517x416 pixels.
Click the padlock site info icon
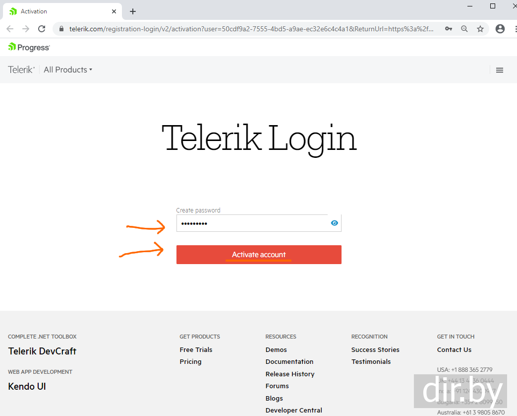[61, 29]
